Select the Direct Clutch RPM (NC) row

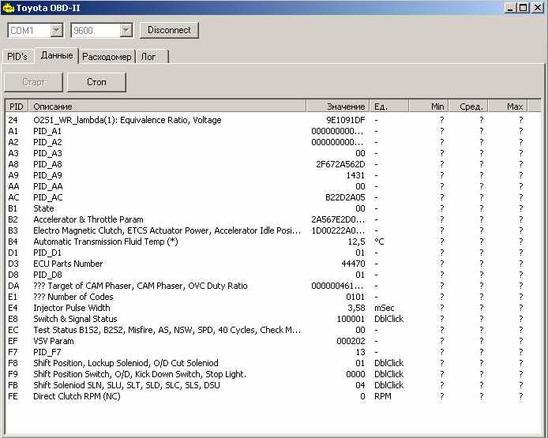click(x=77, y=396)
